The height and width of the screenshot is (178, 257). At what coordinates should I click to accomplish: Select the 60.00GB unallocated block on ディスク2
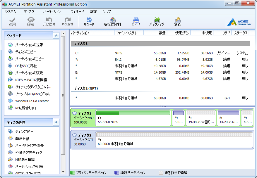(x=174, y=139)
